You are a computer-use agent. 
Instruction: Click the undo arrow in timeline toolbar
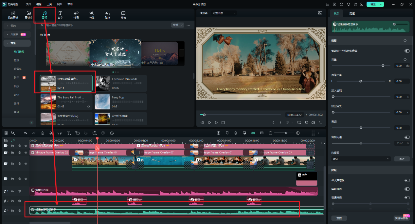[25, 133]
